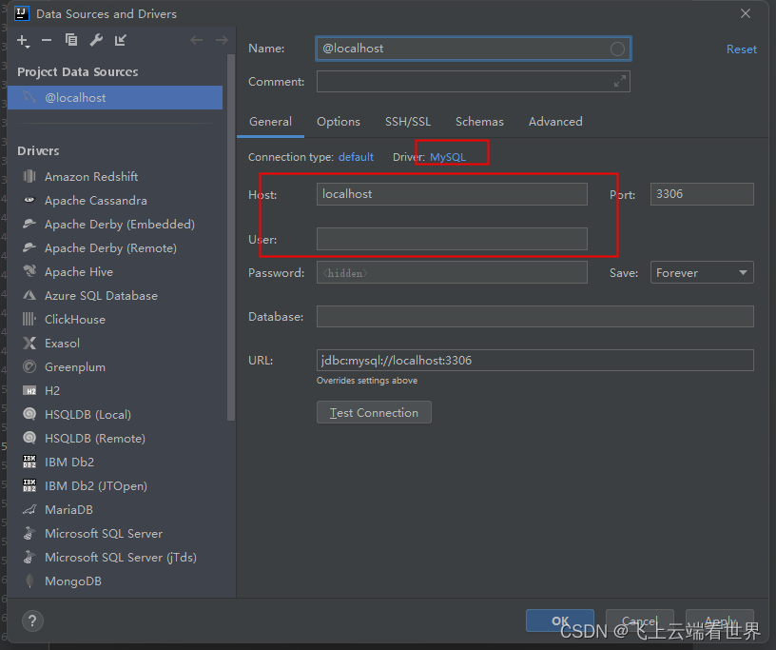
Task: Navigate back with left arrow
Action: tap(197, 40)
